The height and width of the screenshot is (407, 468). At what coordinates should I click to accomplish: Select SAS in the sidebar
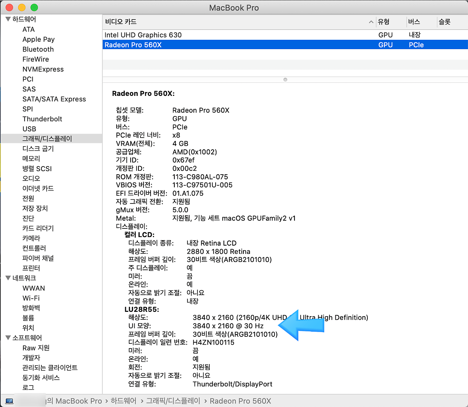coord(29,89)
